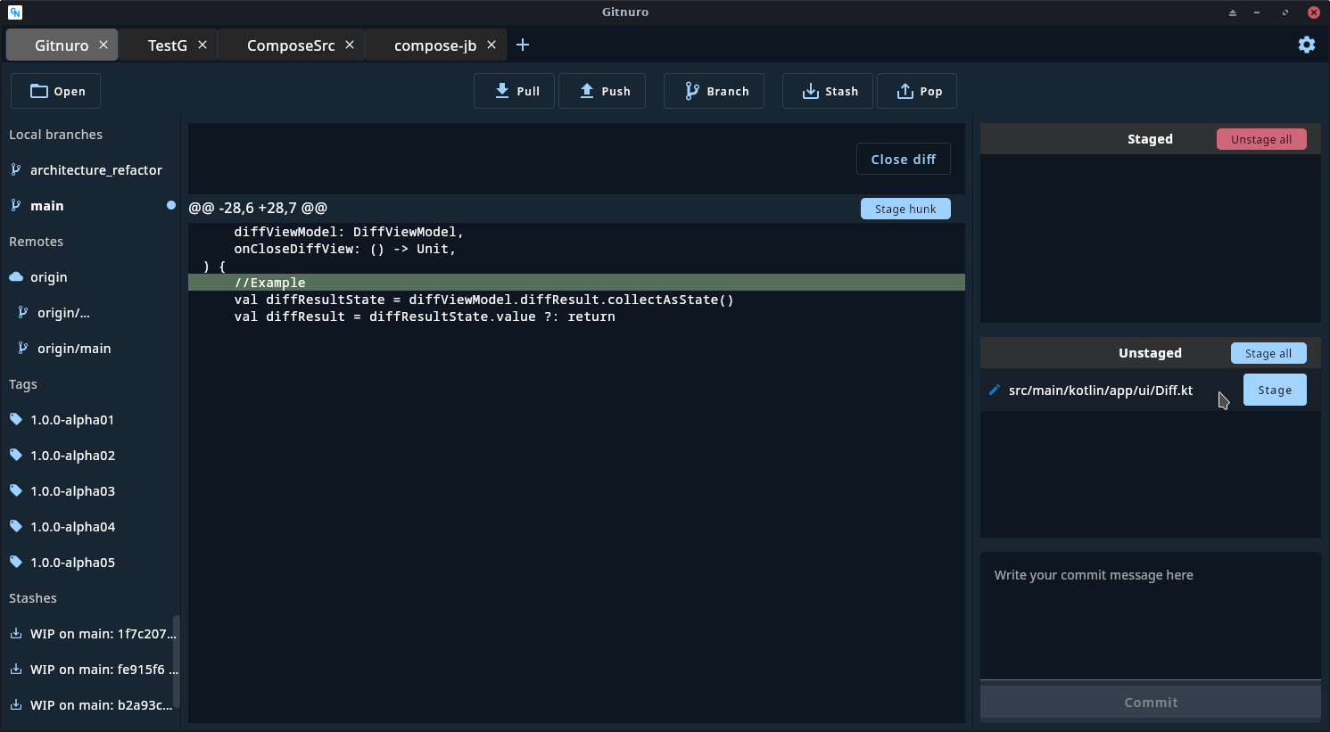Click the tag icon for 1.0.0-alpha03
This screenshot has width=1330, height=732.
[15, 490]
